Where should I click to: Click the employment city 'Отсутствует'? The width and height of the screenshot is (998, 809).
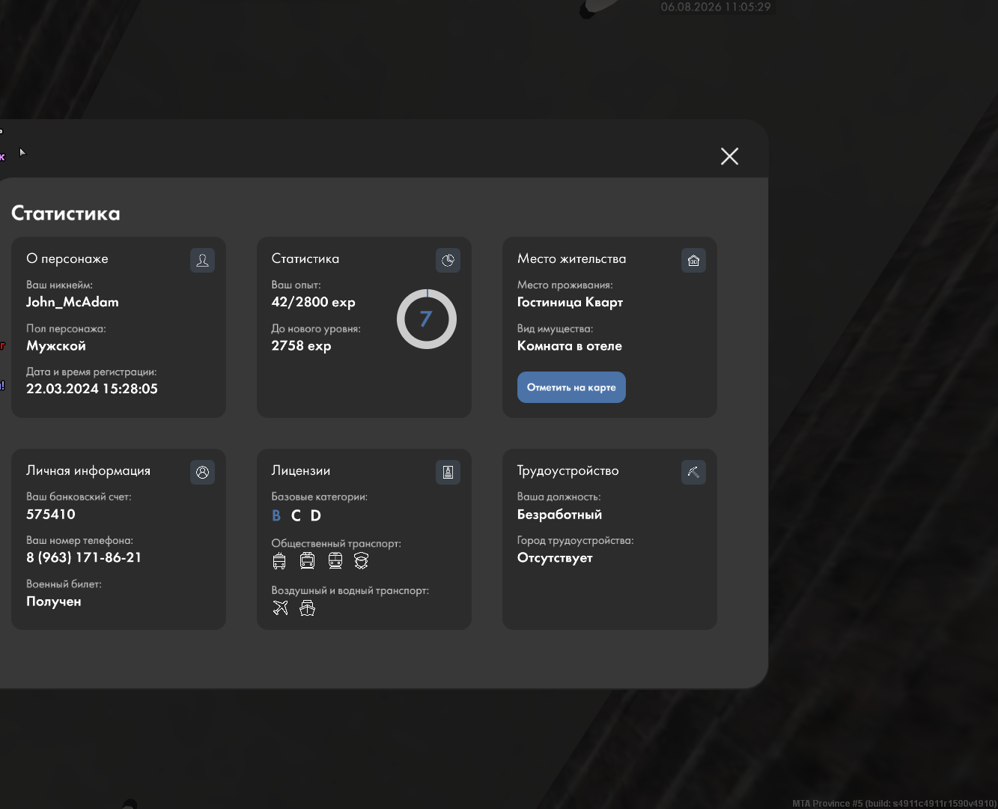555,557
